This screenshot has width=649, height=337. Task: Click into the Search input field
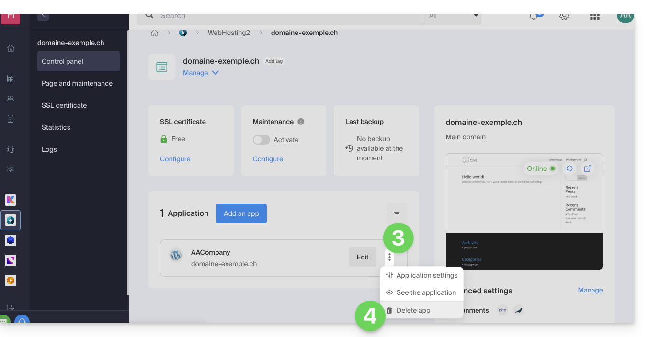coord(287,16)
